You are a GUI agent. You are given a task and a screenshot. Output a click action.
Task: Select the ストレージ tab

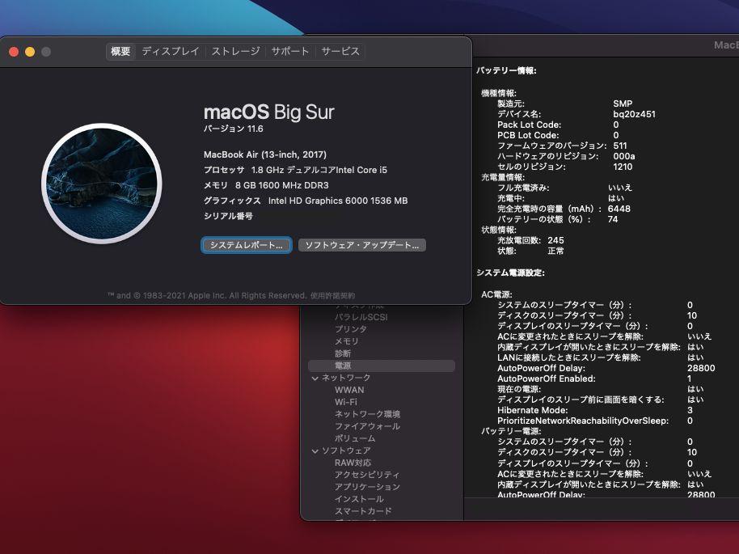235,52
